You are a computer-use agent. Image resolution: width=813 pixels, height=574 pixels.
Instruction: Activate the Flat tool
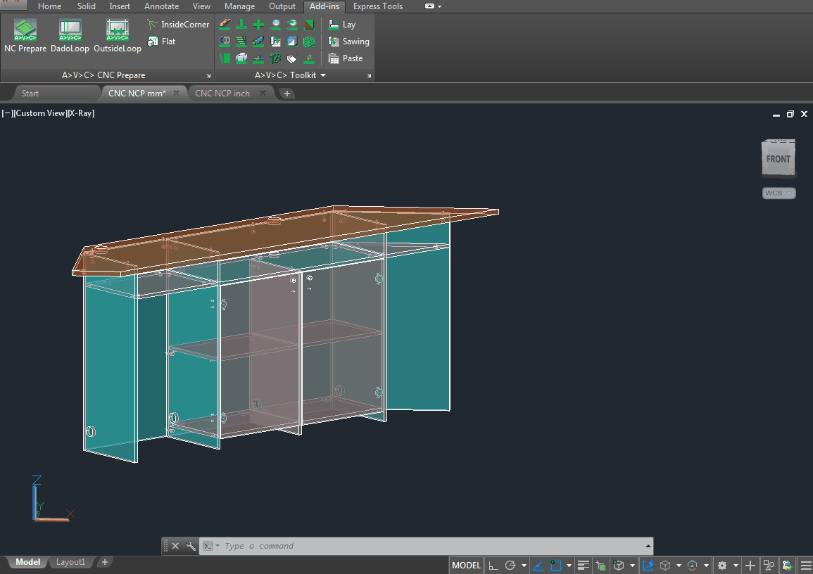click(161, 42)
